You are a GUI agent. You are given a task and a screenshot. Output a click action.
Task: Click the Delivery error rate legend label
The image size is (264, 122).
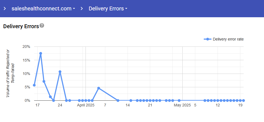(228, 39)
